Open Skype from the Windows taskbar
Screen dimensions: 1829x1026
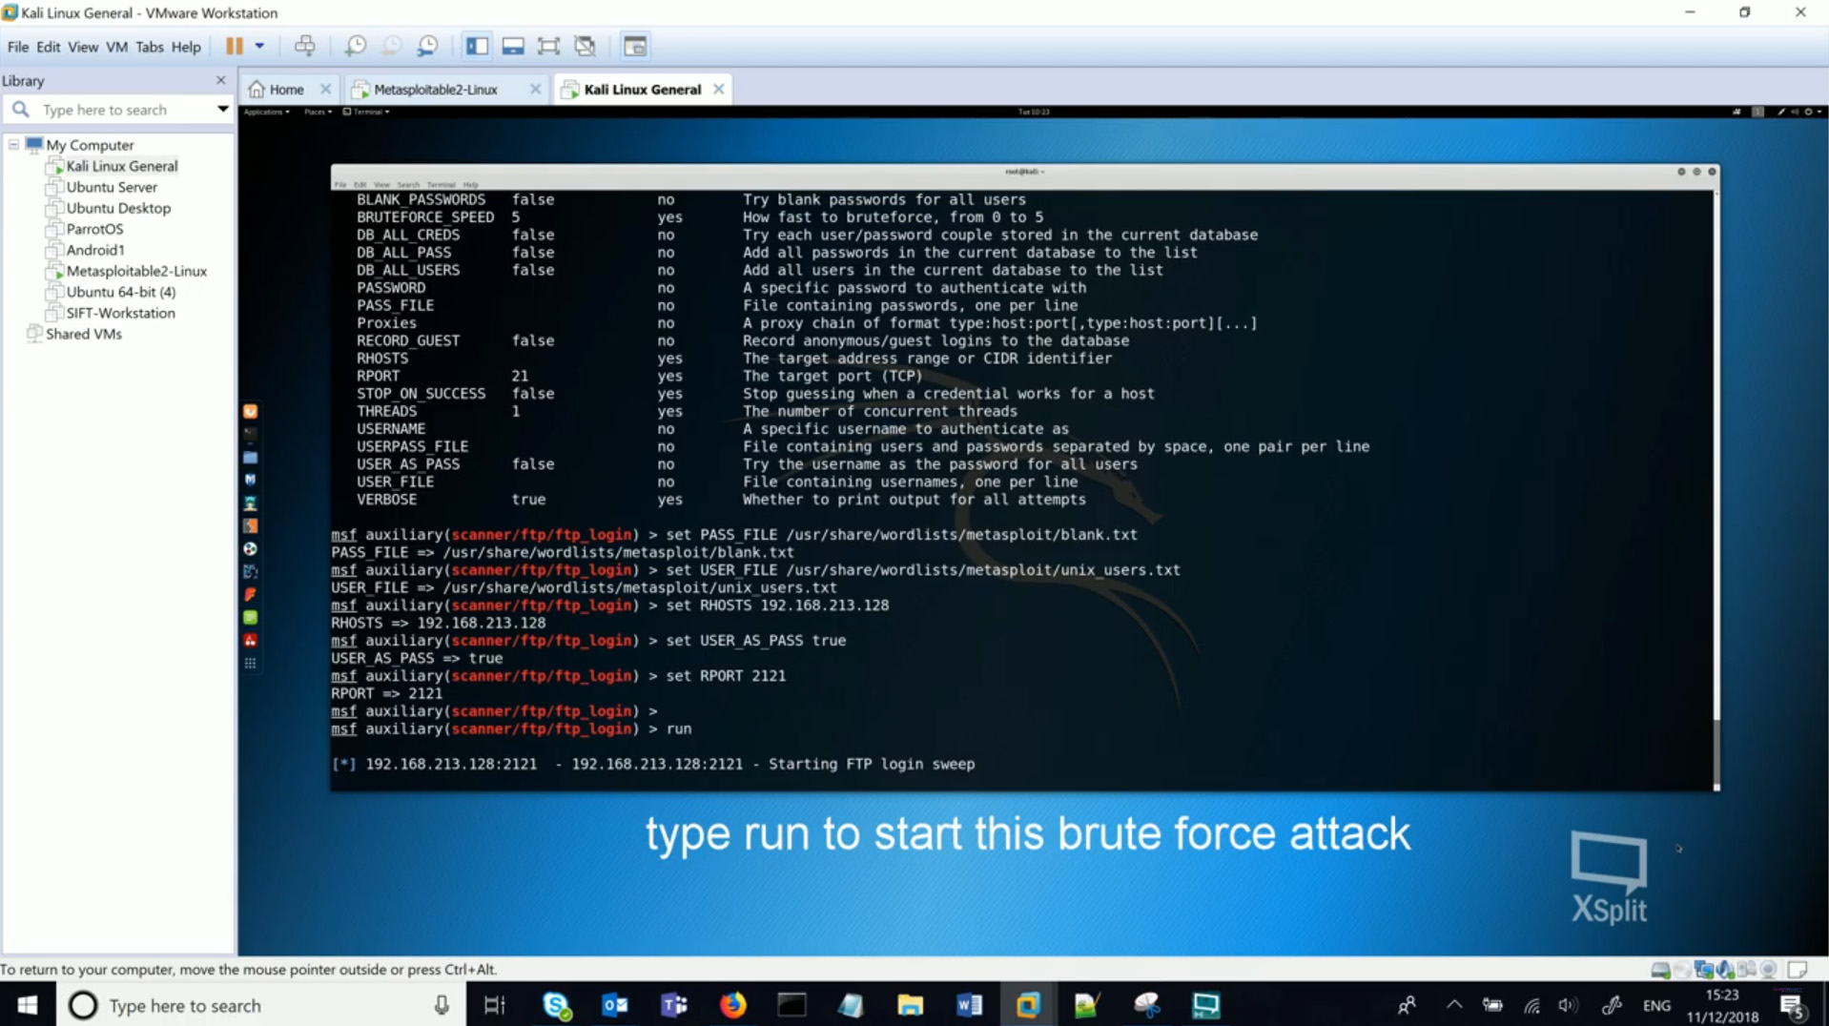pos(556,1005)
